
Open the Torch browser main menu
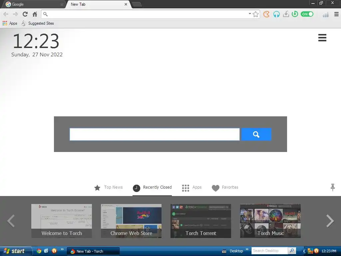(x=336, y=14)
